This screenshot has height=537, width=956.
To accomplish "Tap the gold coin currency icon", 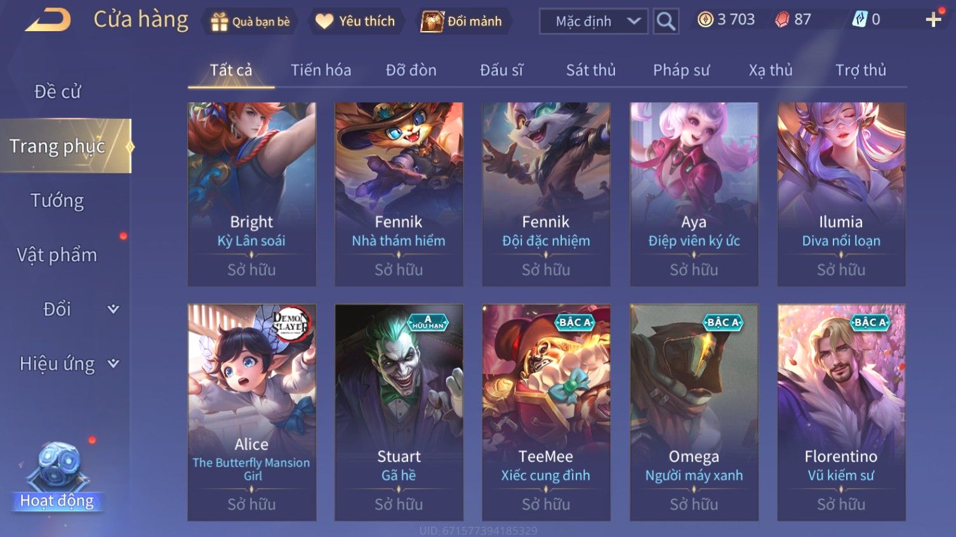I will pos(705,20).
